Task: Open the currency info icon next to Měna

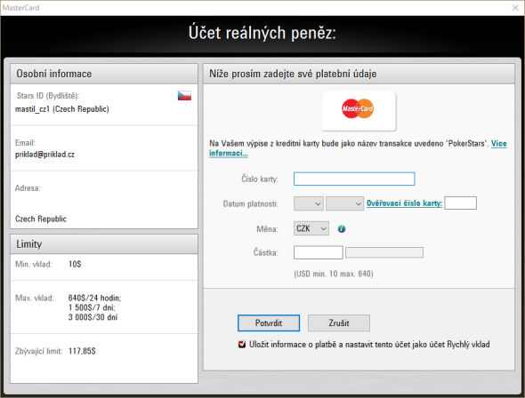Action: 341,229
